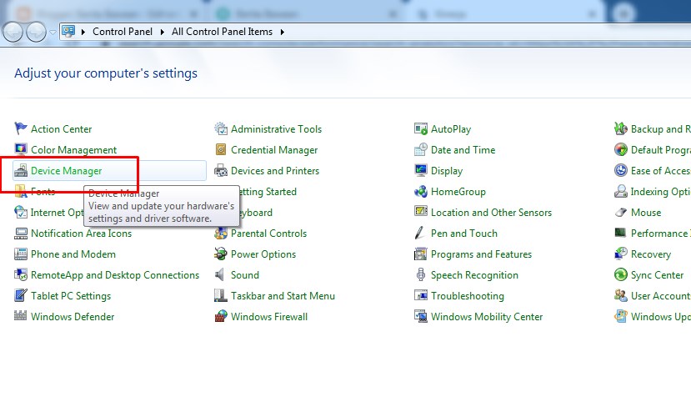691x417 pixels.
Task: Click the Phone and Modem icon
Action: click(20, 254)
